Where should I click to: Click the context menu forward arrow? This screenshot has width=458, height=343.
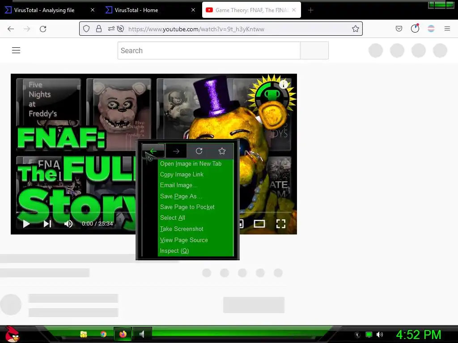pyautogui.click(x=176, y=151)
